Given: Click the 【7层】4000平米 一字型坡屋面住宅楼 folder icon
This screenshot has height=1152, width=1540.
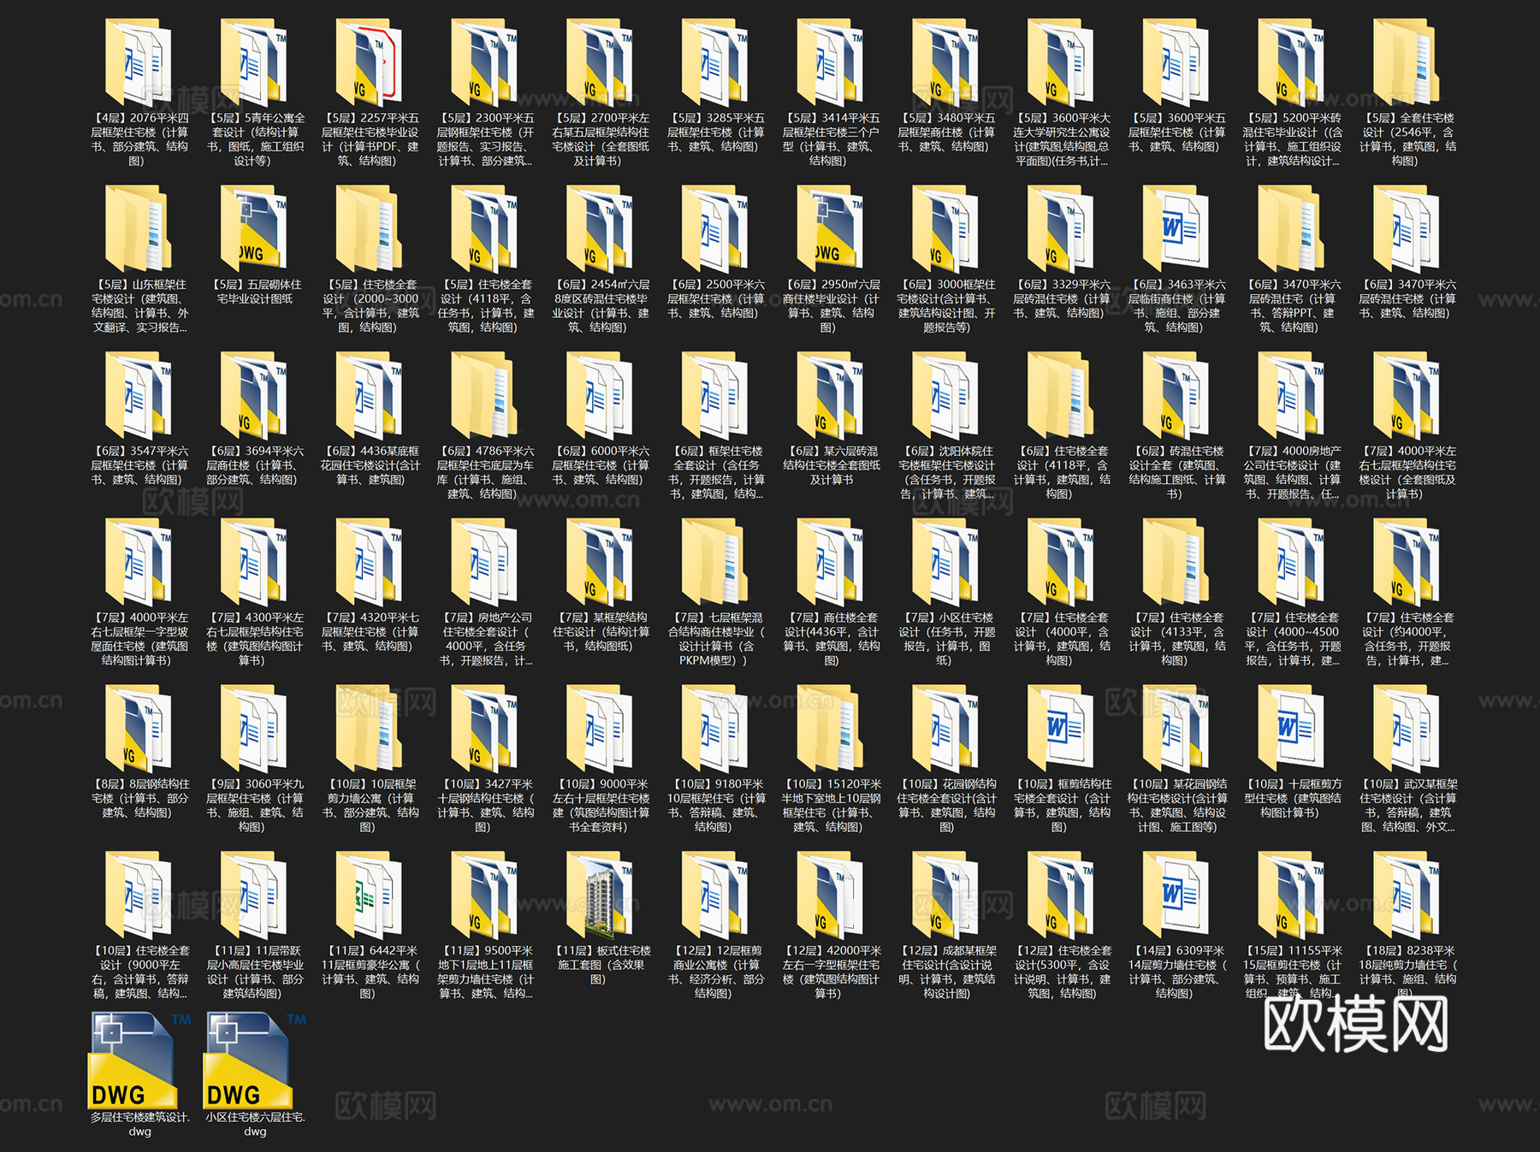Looking at the screenshot, I should click(139, 564).
